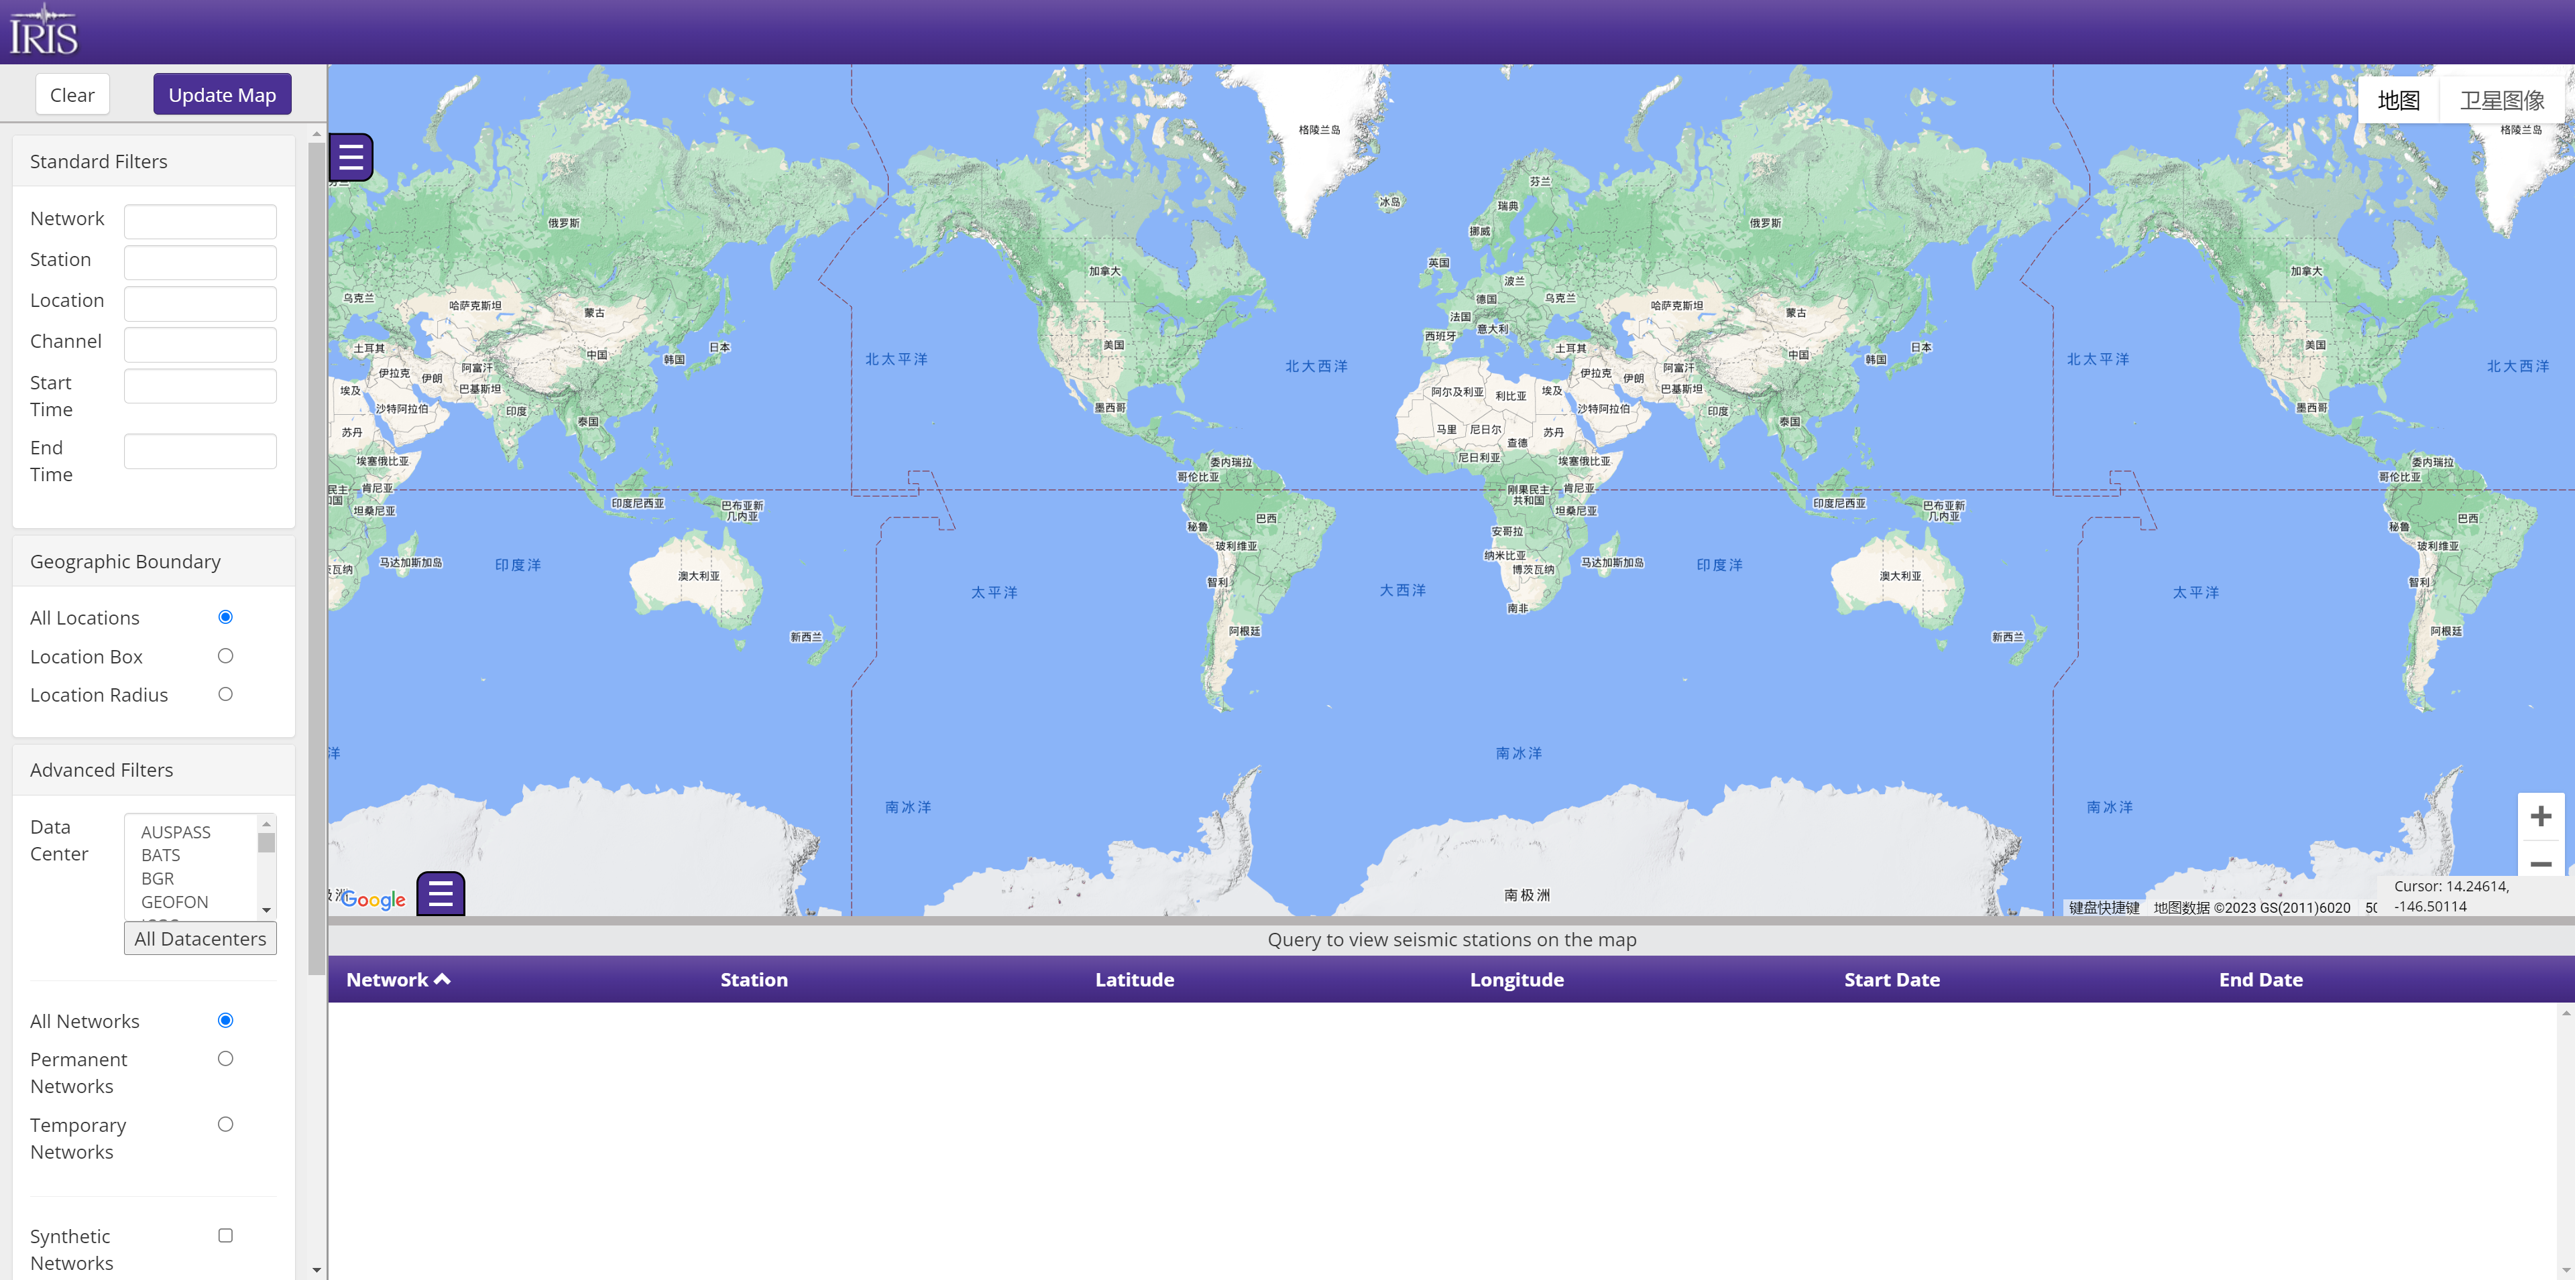Click the filter sidebar scrollbar thumb

coord(317,558)
